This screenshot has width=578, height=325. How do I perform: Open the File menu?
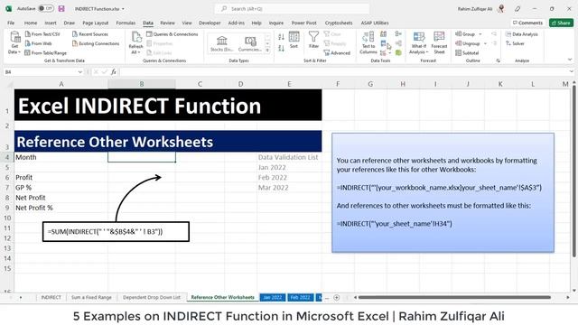pos(11,23)
